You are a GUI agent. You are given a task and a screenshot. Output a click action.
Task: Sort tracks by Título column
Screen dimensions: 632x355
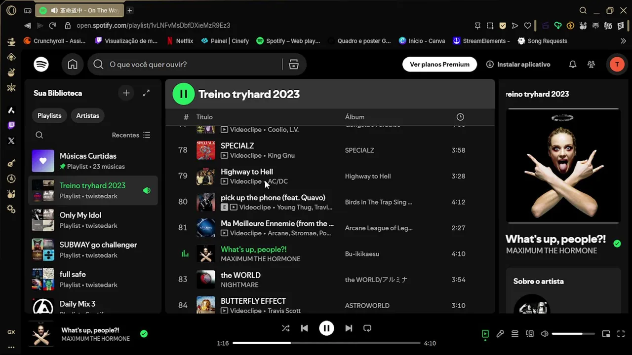[204, 117]
